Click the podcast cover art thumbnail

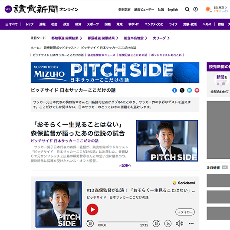point(59,204)
